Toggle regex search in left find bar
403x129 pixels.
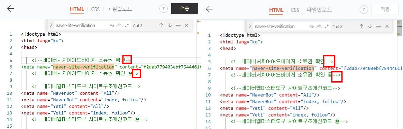click(x=127, y=25)
